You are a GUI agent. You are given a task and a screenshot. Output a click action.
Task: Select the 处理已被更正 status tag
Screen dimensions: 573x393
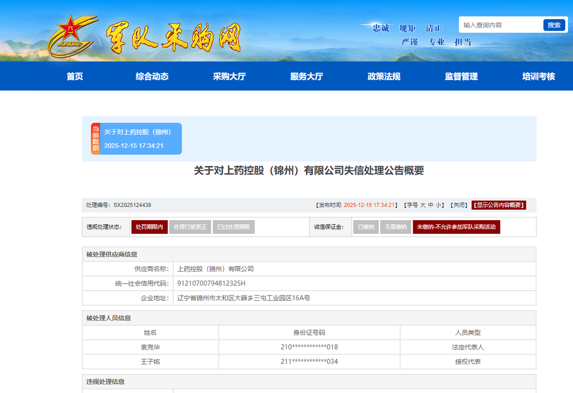190,227
